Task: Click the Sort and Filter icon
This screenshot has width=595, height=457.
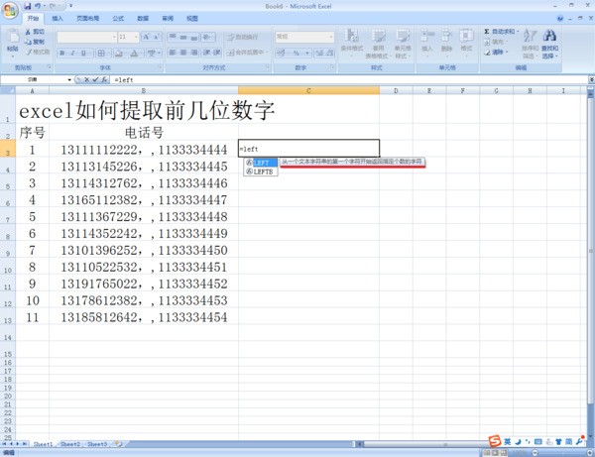Action: click(530, 38)
